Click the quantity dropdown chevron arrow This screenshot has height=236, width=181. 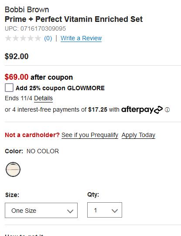point(115,211)
